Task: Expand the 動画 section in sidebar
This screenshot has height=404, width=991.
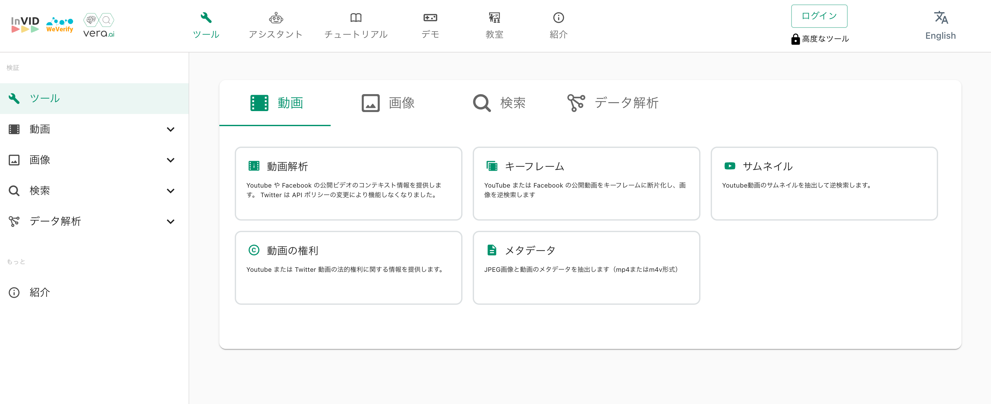Action: [170, 129]
